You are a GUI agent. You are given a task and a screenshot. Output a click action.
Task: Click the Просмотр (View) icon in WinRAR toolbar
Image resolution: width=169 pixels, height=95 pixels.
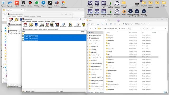coord(42,25)
